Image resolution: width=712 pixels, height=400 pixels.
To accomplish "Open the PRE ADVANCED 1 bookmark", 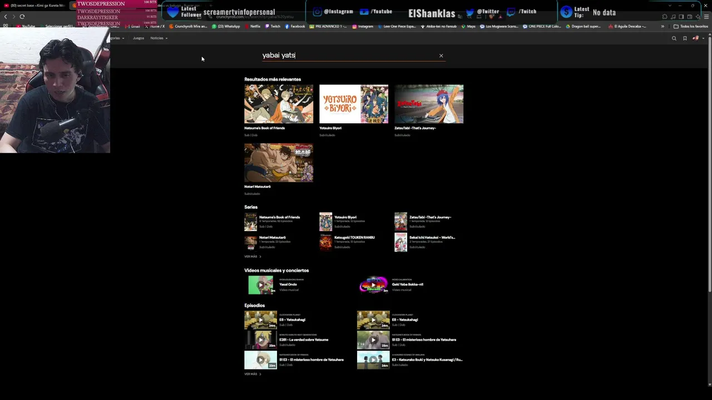I will (x=329, y=26).
